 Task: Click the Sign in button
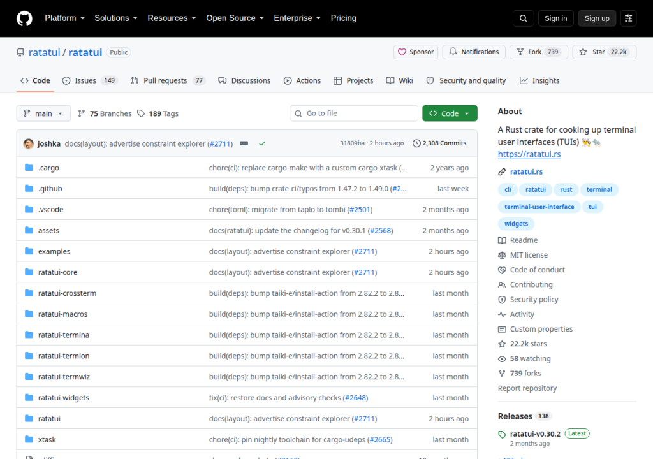click(555, 18)
